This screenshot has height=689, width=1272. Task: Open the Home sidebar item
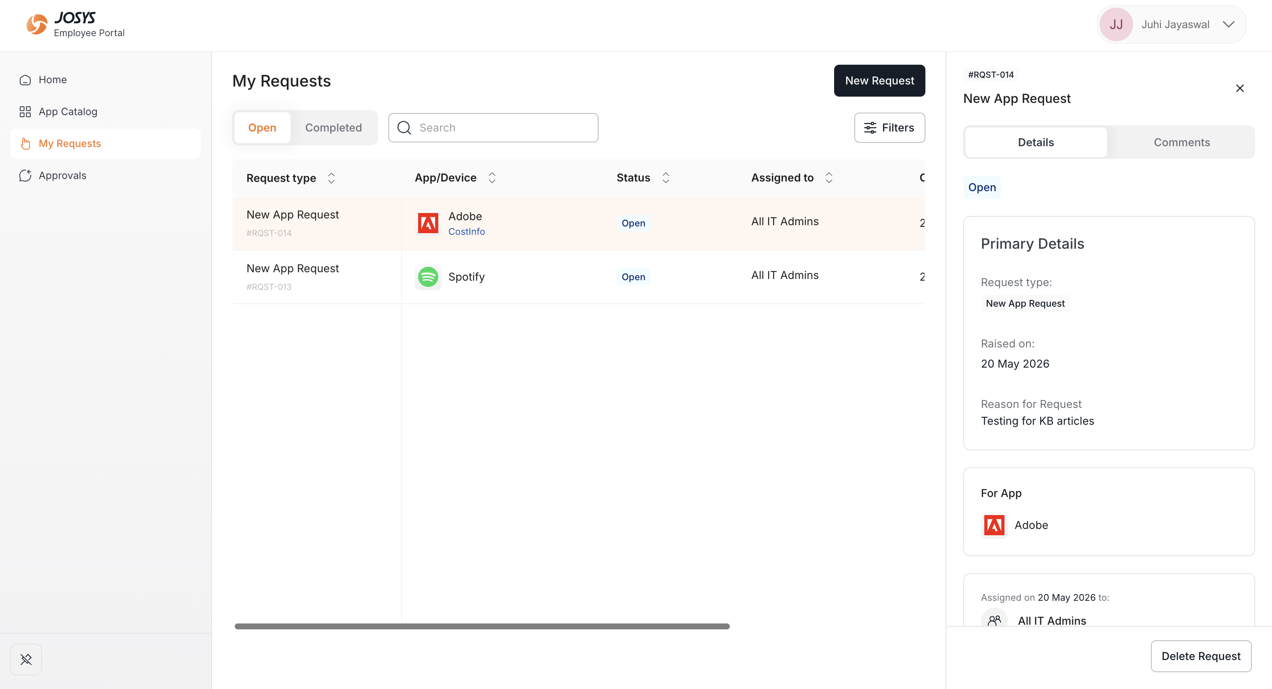pos(105,79)
